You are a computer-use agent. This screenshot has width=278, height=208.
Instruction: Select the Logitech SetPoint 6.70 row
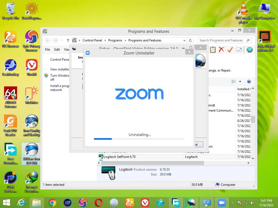pyautogui.click(x=175, y=157)
